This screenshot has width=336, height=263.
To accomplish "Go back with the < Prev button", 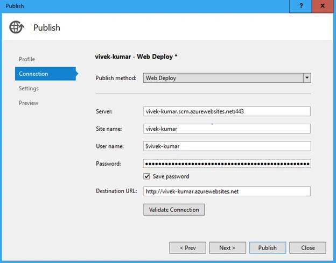I will (188, 248).
